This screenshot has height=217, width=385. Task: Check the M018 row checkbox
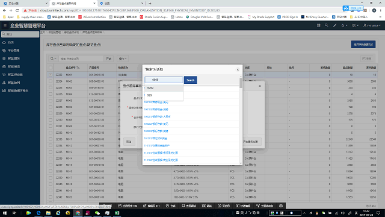coord(51,184)
